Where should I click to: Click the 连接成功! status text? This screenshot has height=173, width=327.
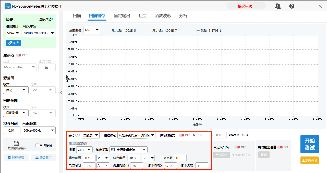46,19
